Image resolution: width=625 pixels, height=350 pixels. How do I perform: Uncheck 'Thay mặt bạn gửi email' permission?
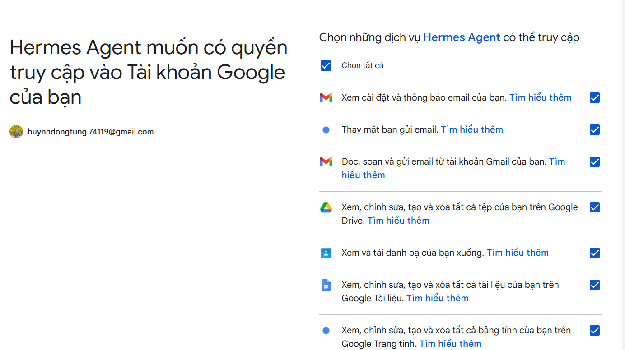[595, 130]
